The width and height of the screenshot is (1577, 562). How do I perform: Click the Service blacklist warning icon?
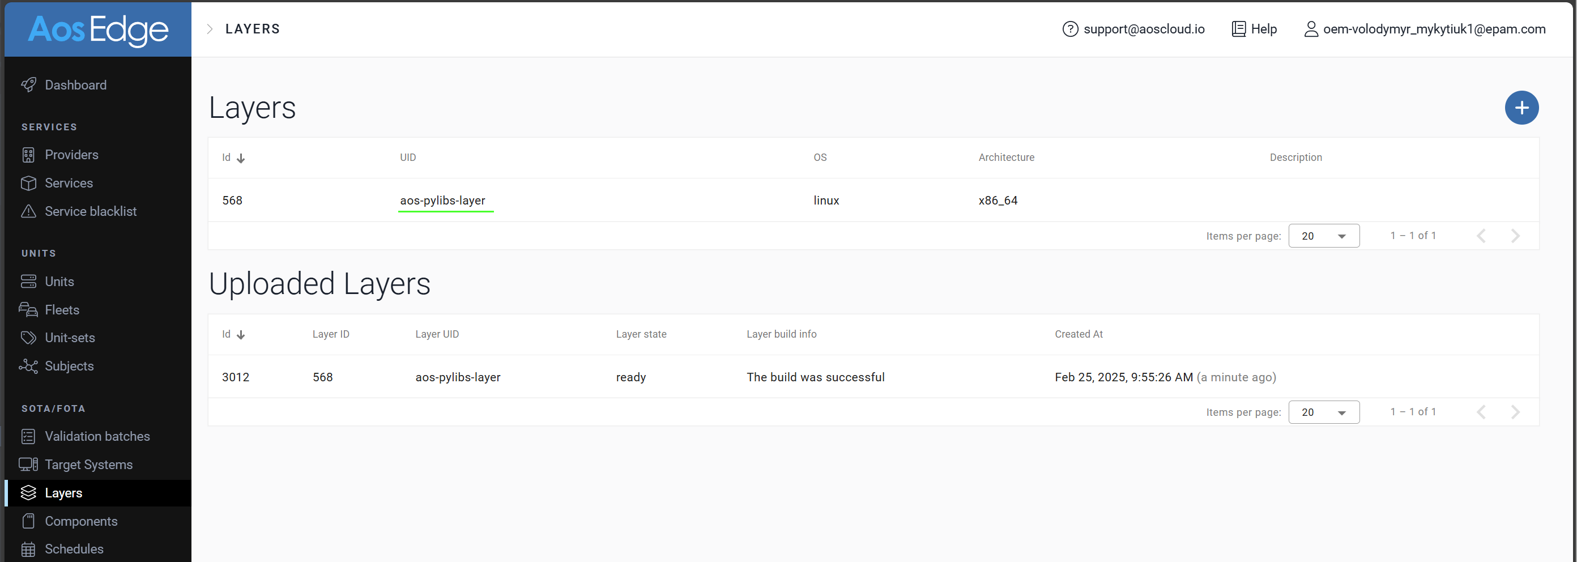(x=28, y=211)
